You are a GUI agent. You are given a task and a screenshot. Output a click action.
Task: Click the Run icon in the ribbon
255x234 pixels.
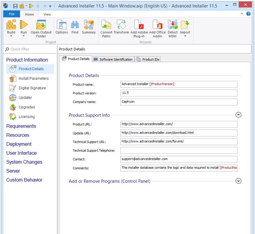coord(24,25)
